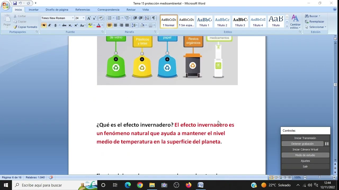The height and width of the screenshot is (190, 339).
Task: Open font color dropdown arrow
Action: (102, 25)
